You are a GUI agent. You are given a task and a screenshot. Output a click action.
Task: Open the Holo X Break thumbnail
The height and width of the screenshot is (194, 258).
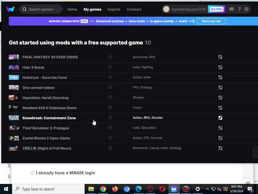tap(14, 67)
